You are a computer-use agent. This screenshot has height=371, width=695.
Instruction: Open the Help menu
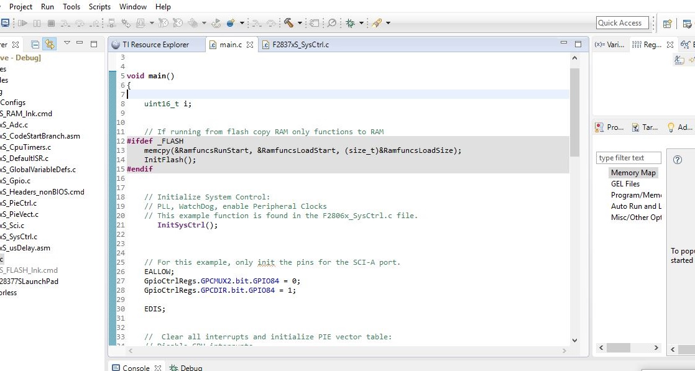[x=163, y=7]
